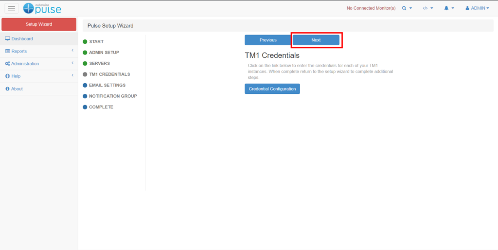Click the Help lifebuoy icon
498x250 pixels.
8,76
